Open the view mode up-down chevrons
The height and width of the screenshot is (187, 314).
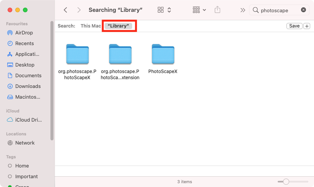pyautogui.click(x=169, y=10)
